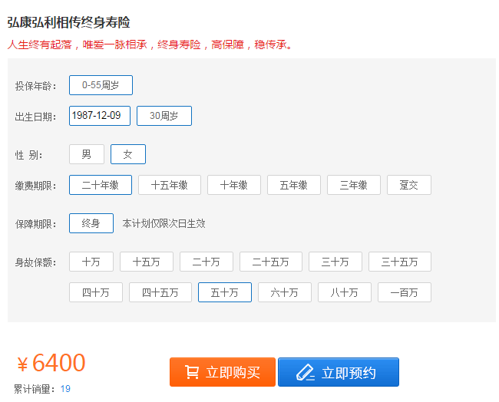The width and height of the screenshot is (499, 402).
Task: Pick 二十万 coverage amount
Action: pyautogui.click(x=207, y=262)
